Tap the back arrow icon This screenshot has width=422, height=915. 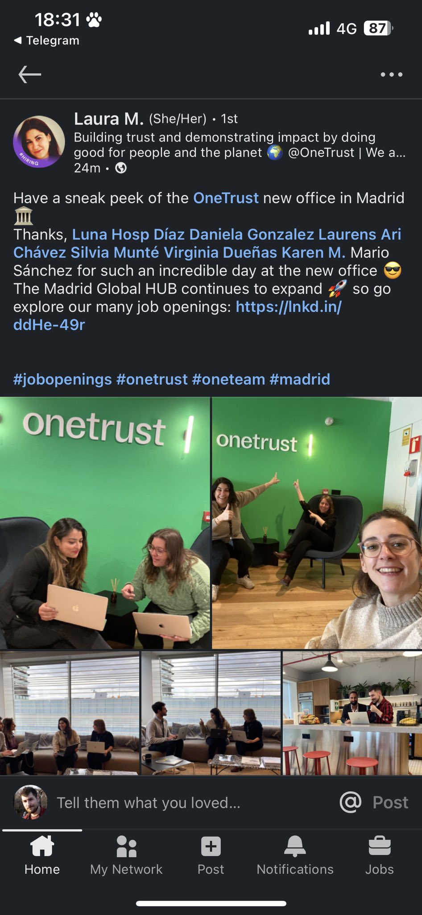[30, 74]
